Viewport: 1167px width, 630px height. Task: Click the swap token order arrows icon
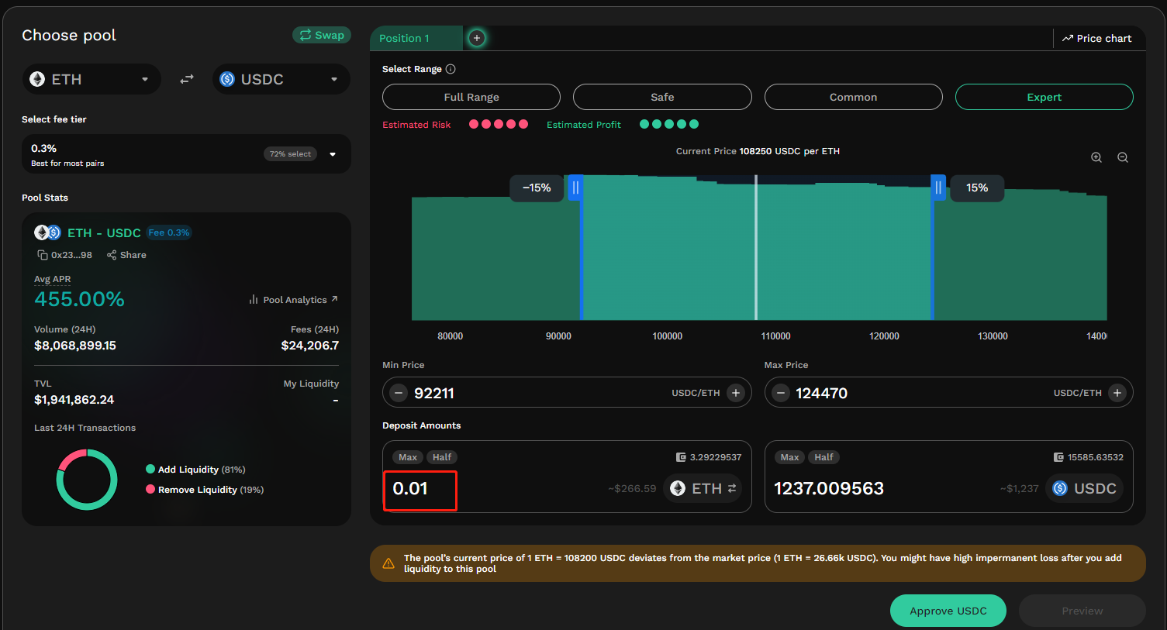point(187,79)
